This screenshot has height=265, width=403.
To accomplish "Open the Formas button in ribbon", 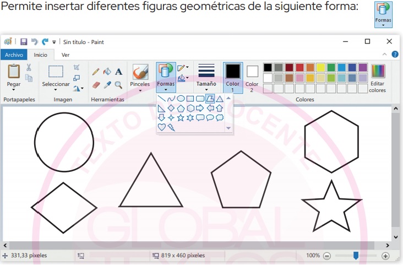I will point(166,77).
